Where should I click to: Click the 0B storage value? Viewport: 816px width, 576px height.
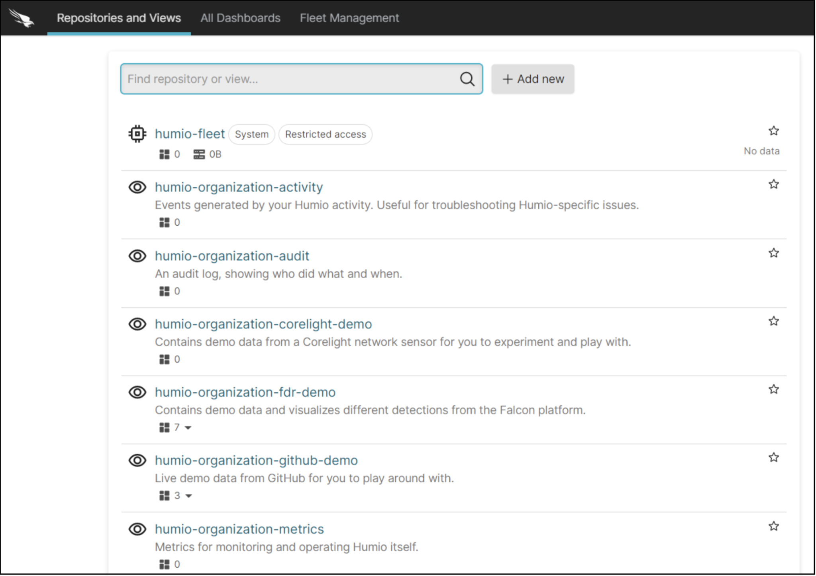[215, 154]
